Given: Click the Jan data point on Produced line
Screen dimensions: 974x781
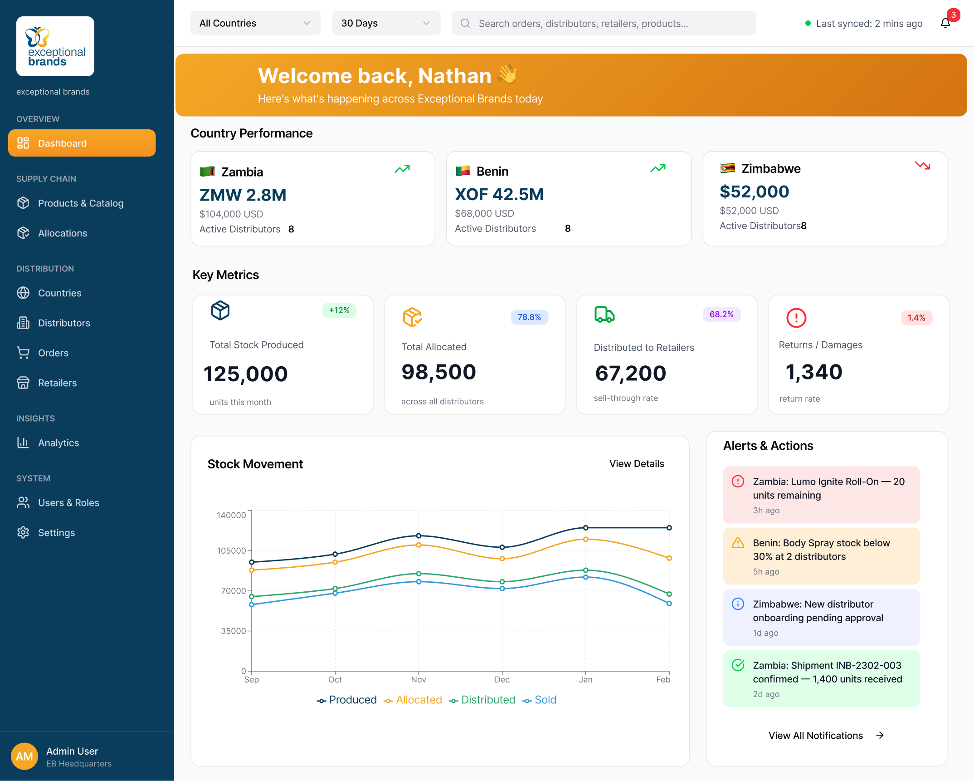Looking at the screenshot, I should tap(585, 528).
